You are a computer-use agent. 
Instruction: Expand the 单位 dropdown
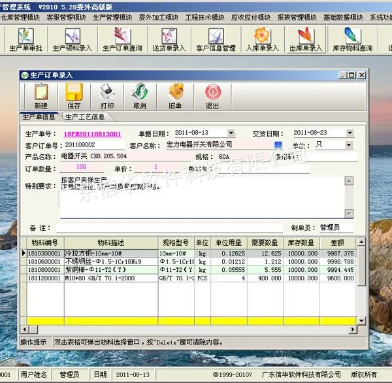[x=349, y=144]
